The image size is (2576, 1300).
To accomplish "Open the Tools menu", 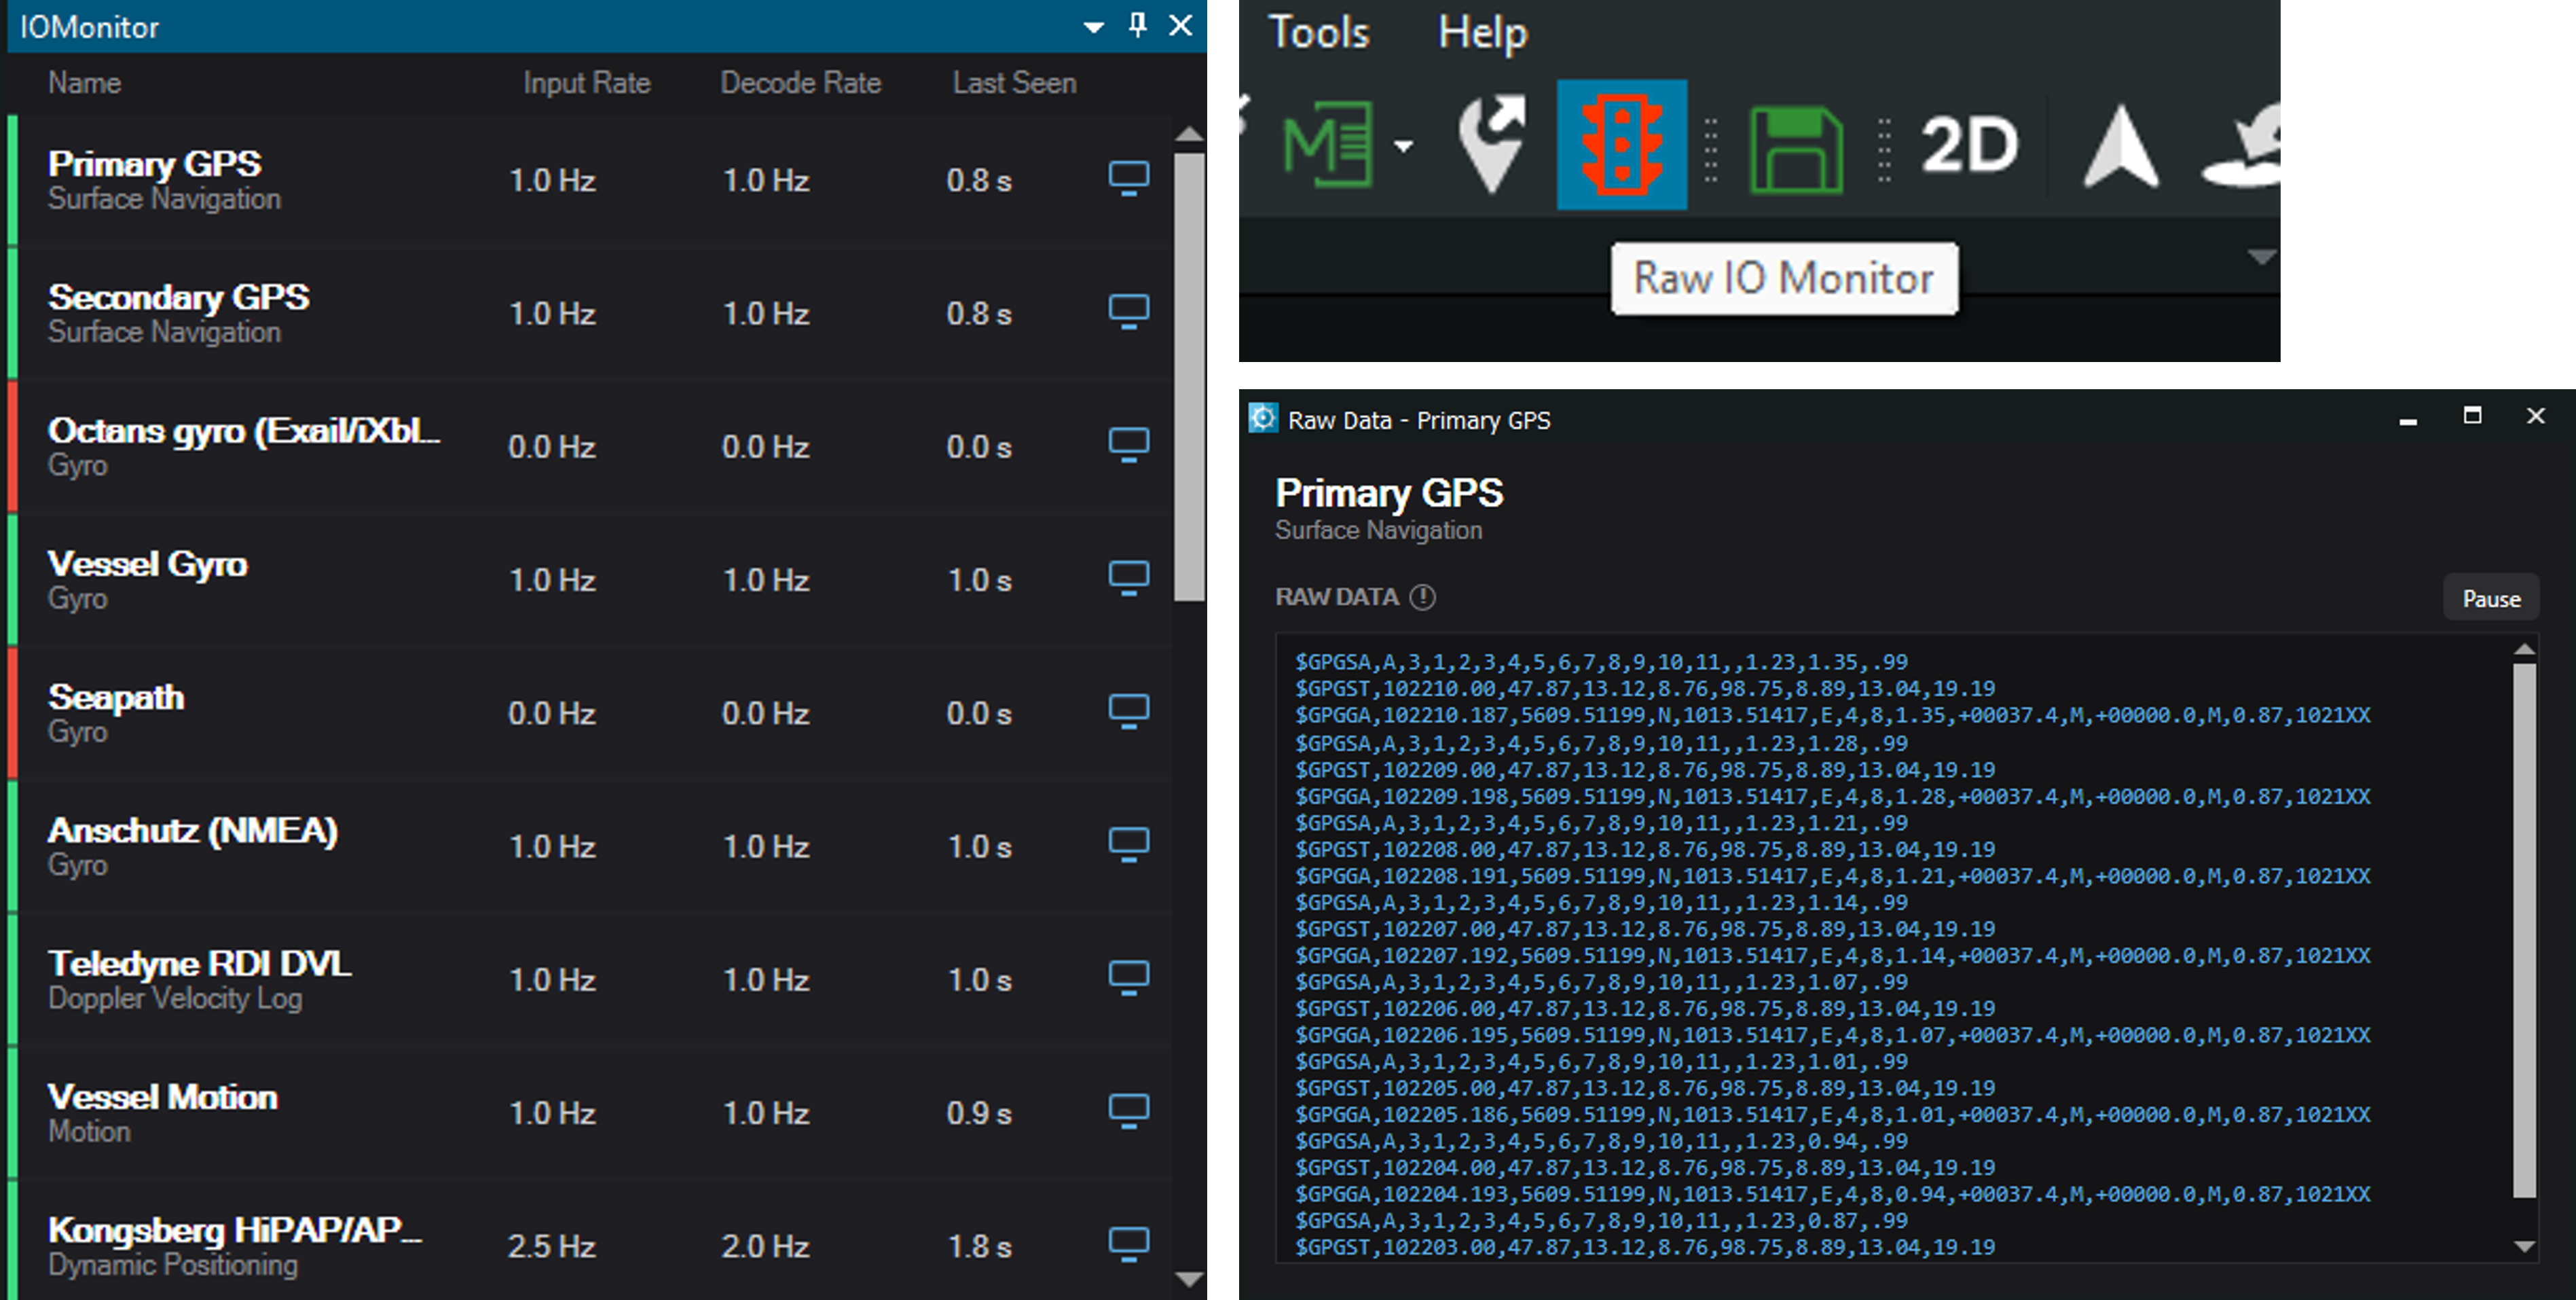I will pos(1319,32).
